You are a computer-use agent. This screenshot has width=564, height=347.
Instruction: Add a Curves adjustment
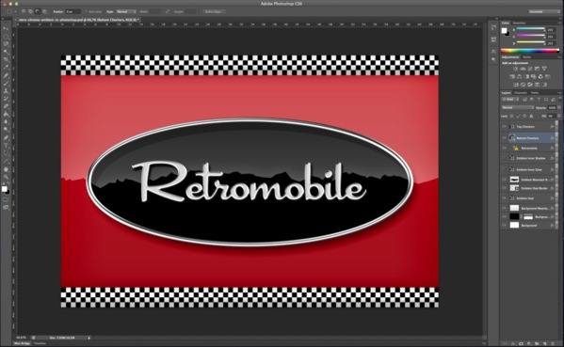coord(530,69)
